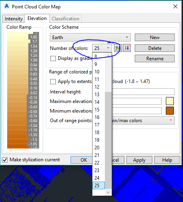Select 20 colors option
Viewport: 183px width, 202px height.
tap(98, 148)
